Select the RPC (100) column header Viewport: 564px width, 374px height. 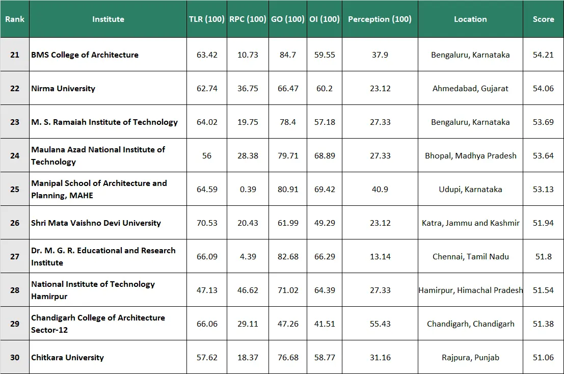tap(248, 19)
